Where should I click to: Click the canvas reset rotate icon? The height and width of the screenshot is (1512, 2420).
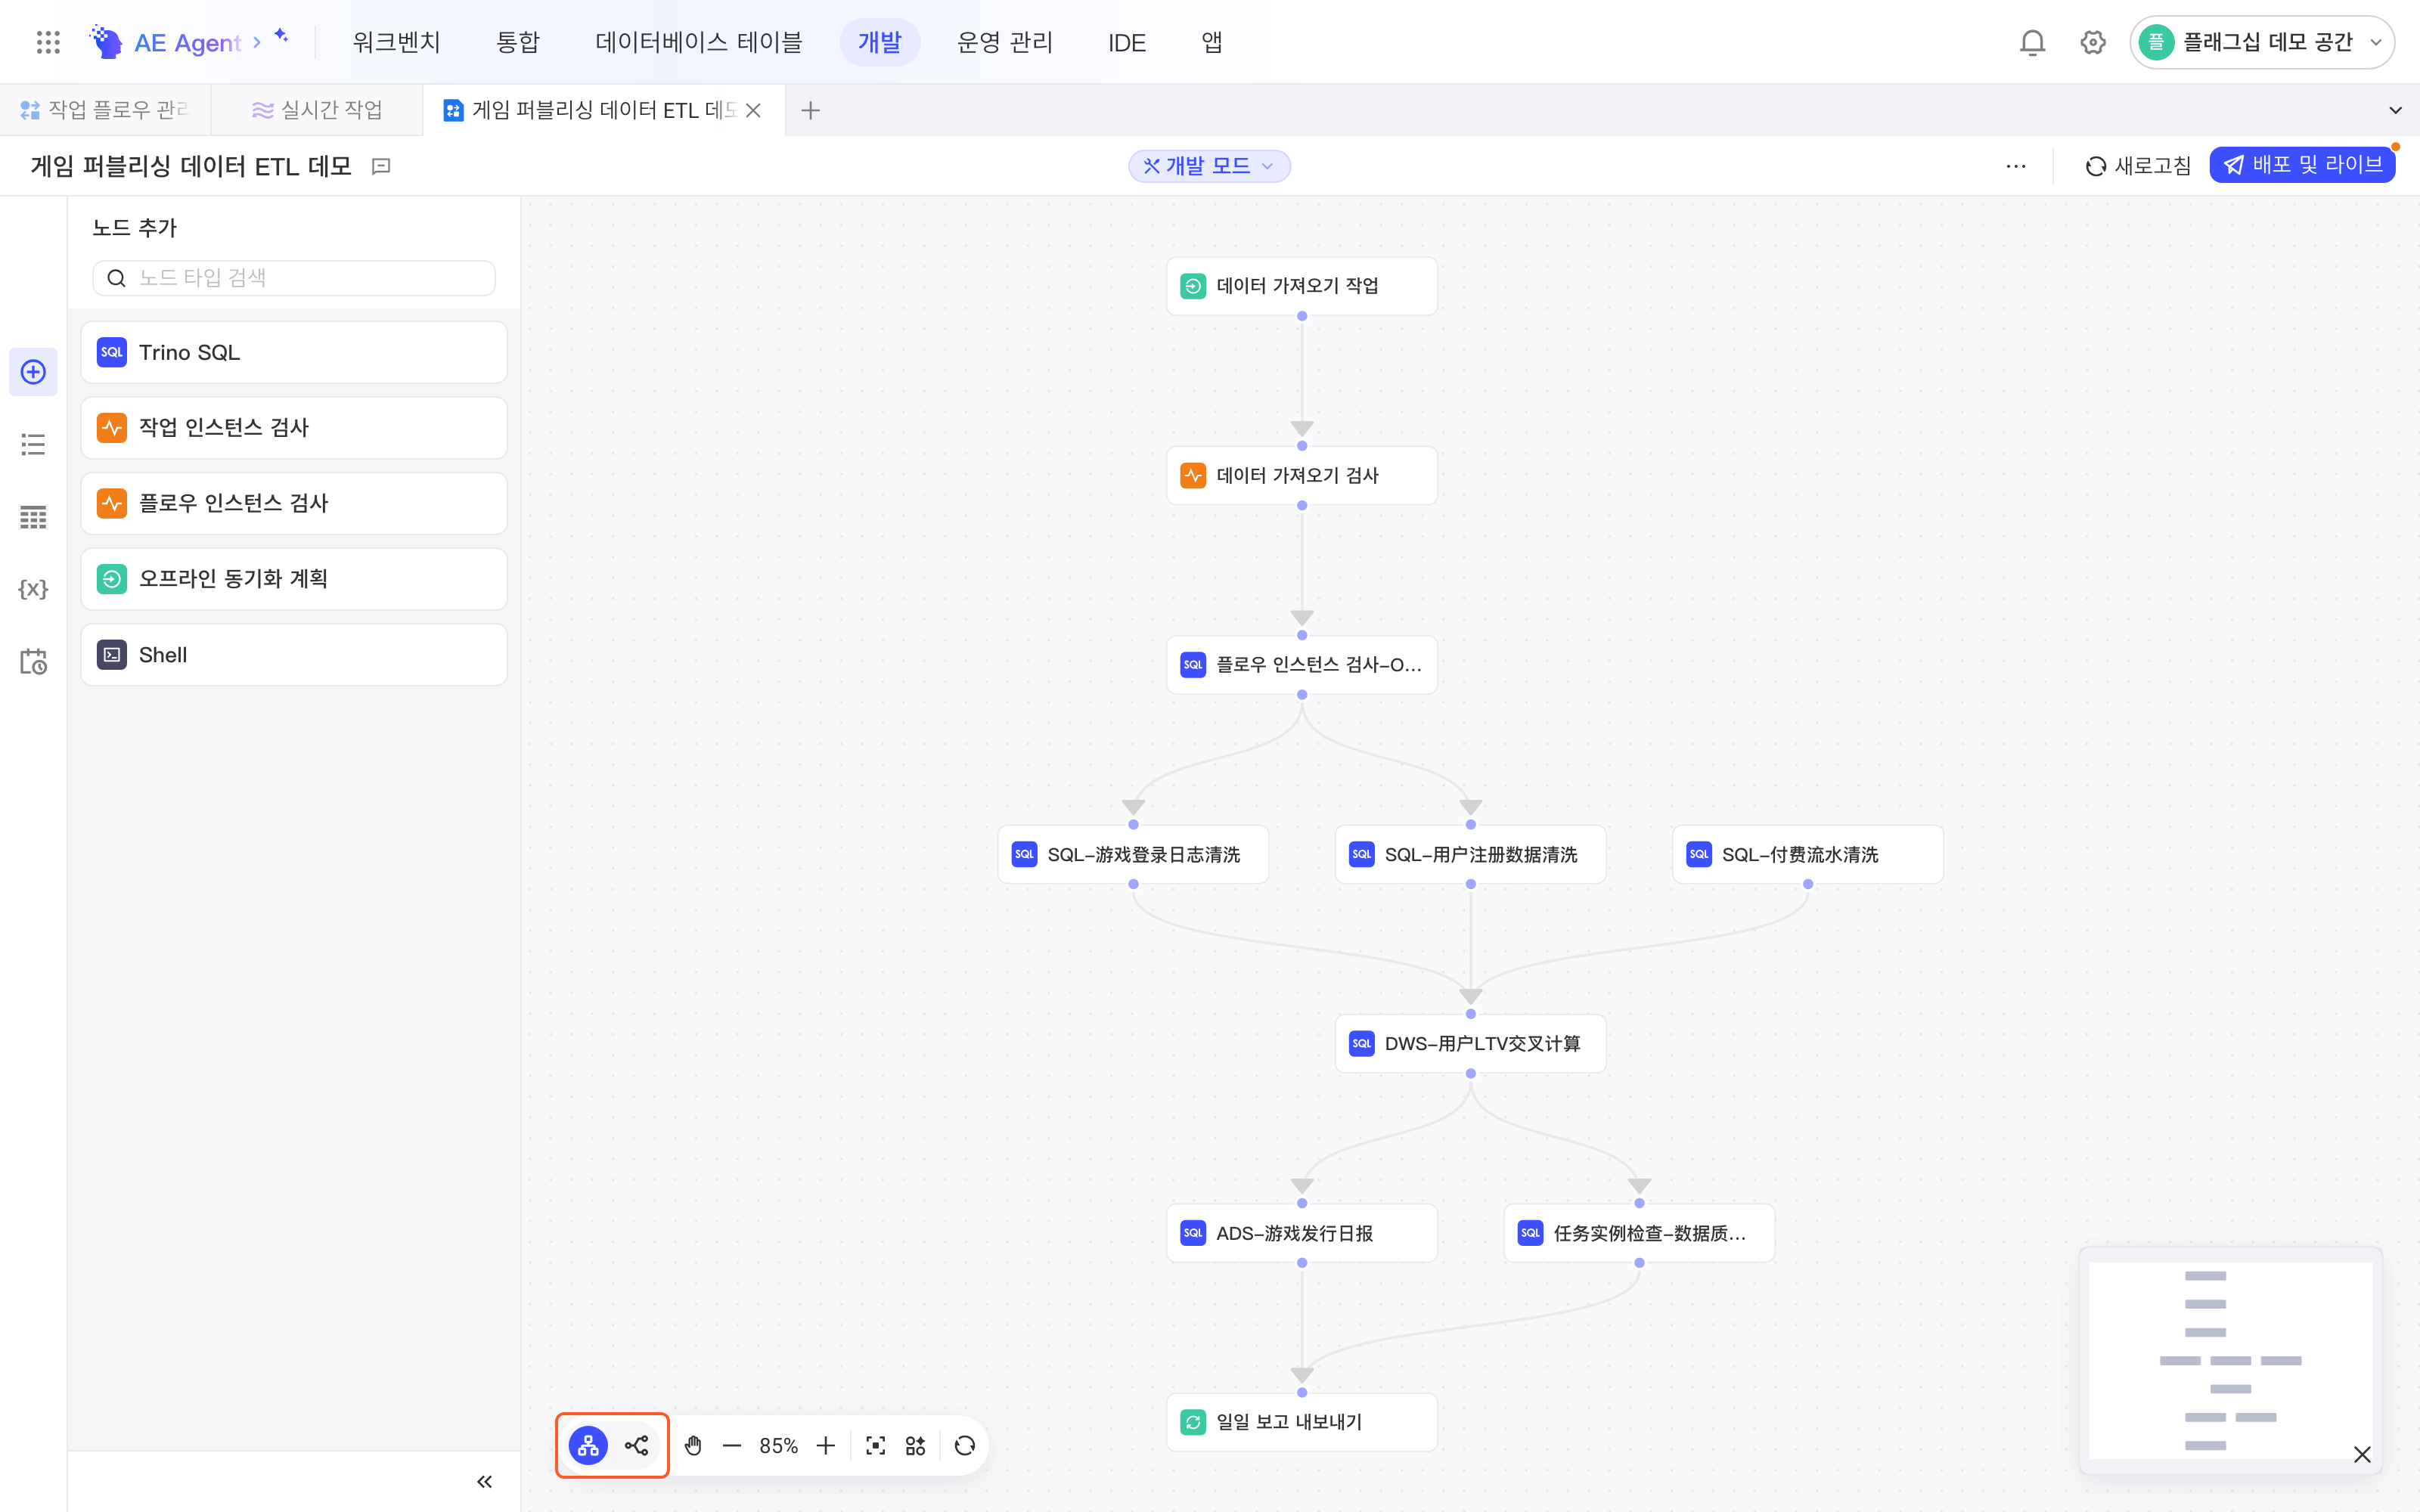(965, 1445)
